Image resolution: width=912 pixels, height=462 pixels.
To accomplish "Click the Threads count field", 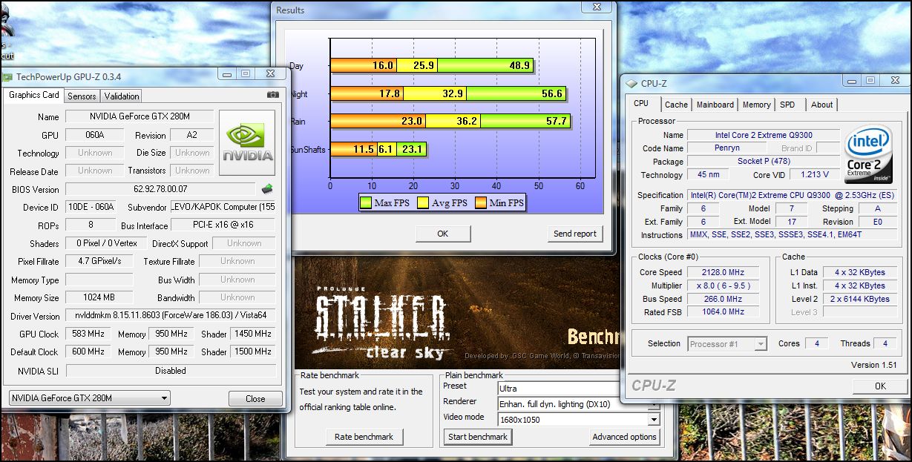I will pos(884,343).
